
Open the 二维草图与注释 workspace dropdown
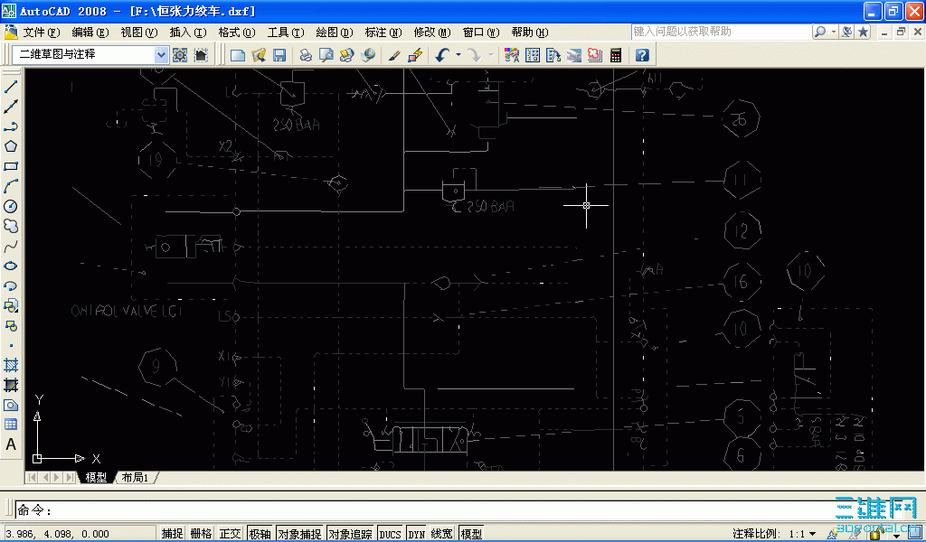[x=161, y=55]
